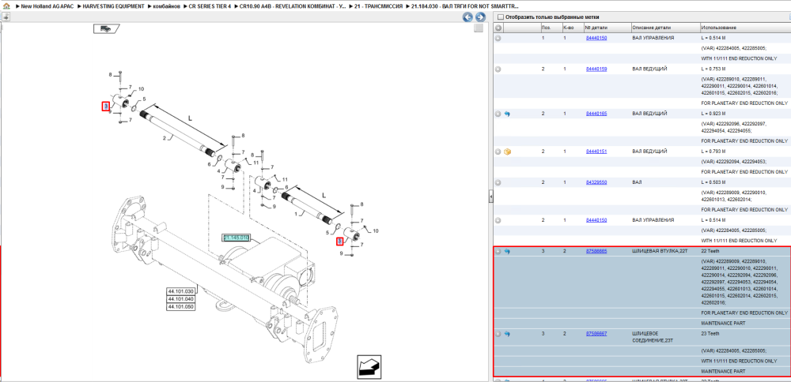Viewport: 791px width, 382px height.
Task: Open 21.184.030 - ВАЛ ТЯГИ breadcrumb
Action: coord(465,6)
